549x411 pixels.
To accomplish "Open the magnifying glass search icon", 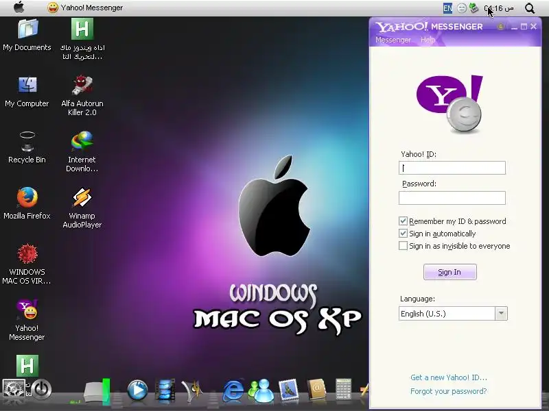I will point(530,8).
